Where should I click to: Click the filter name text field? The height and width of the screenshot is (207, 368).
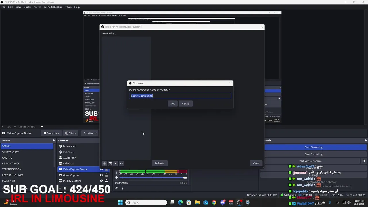tap(180, 96)
